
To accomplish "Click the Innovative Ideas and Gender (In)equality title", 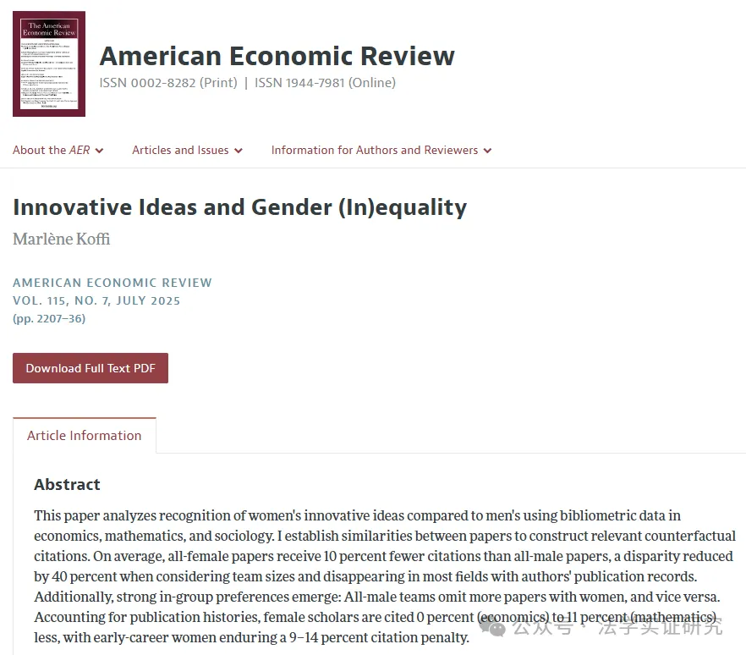I will pos(240,207).
